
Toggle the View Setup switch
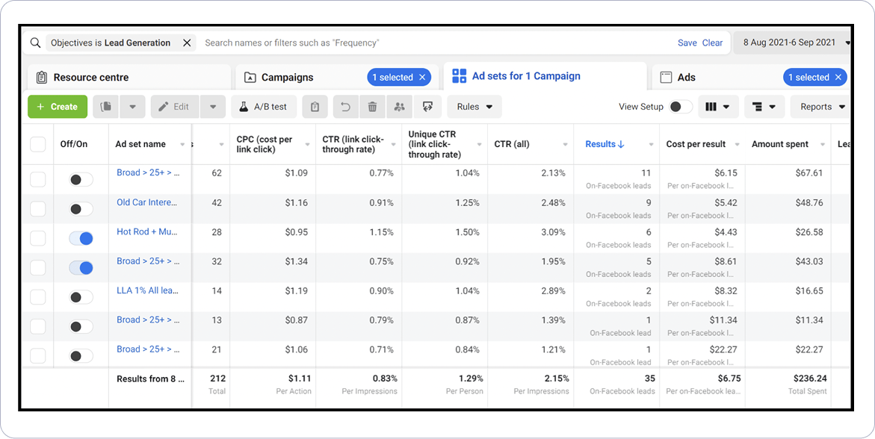tap(680, 107)
